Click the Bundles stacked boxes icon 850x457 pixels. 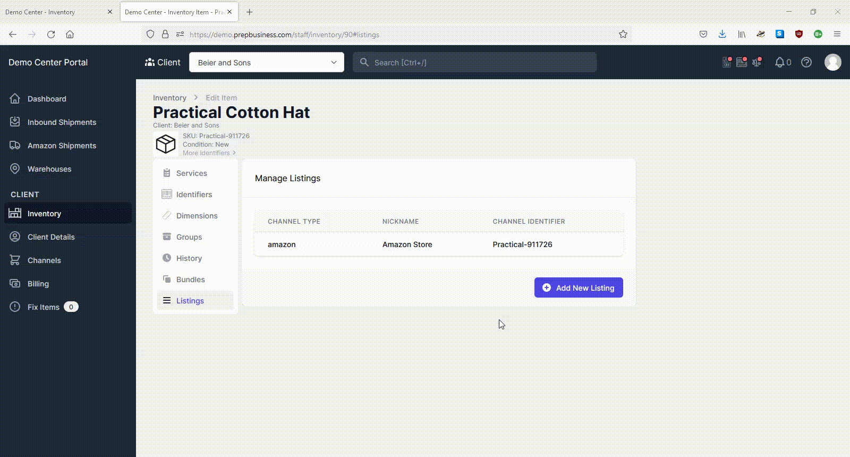(167, 279)
